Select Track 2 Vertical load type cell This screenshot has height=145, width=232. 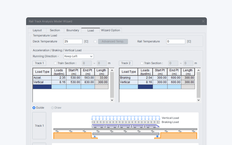tap(129, 82)
